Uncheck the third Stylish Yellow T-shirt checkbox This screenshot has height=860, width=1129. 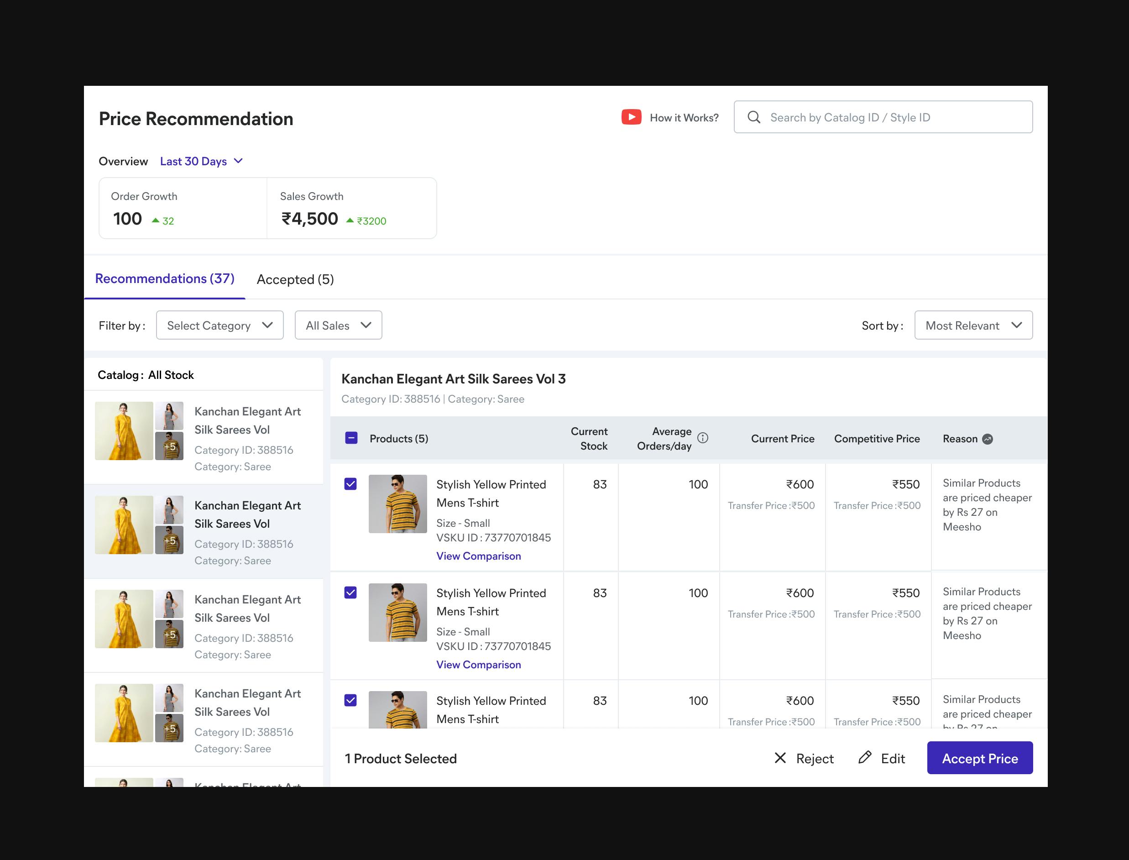tap(350, 700)
